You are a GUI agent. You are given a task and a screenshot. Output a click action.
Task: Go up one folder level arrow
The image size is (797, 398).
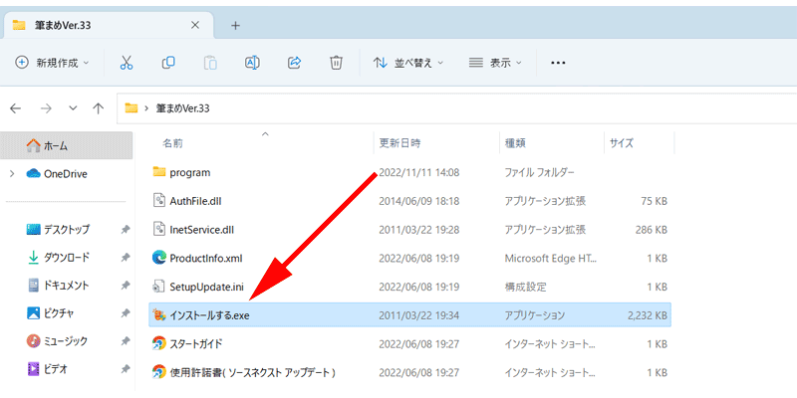(98, 108)
